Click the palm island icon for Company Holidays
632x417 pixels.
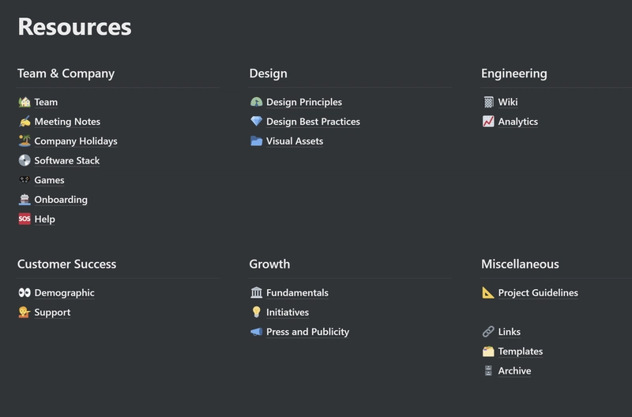tap(24, 141)
